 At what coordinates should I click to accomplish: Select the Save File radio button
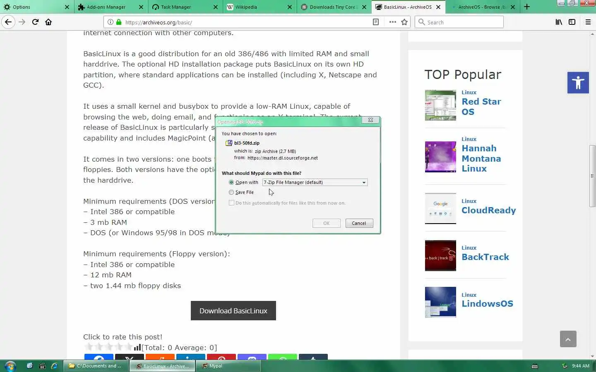[x=231, y=192]
